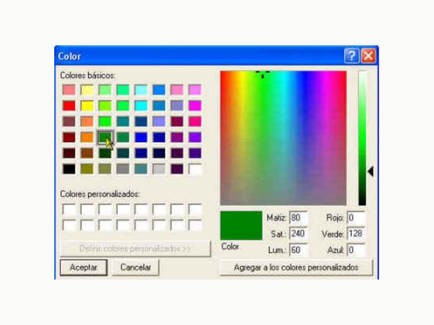Pick the orange swatch in fourth row
Screen dimensions: 434x325
click(x=87, y=138)
